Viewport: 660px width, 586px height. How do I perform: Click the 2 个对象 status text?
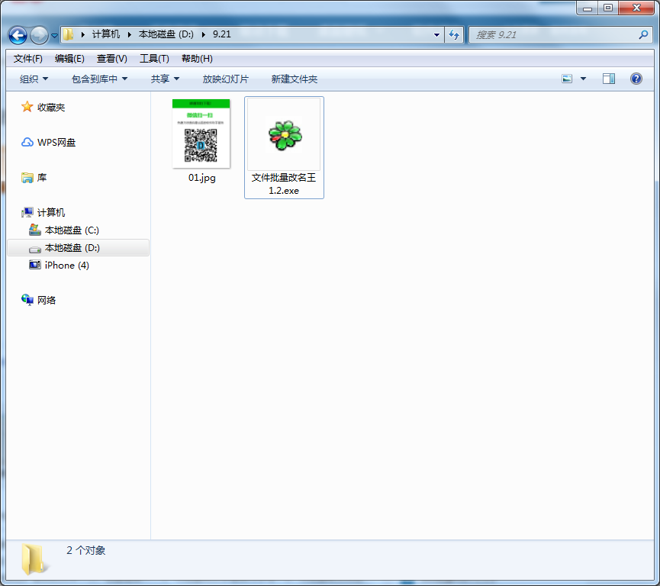(86, 551)
